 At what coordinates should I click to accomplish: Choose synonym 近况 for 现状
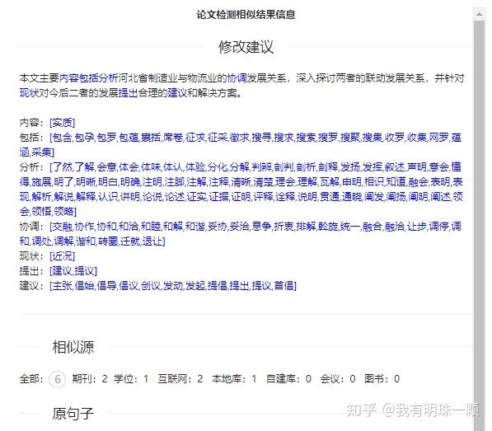[62, 256]
